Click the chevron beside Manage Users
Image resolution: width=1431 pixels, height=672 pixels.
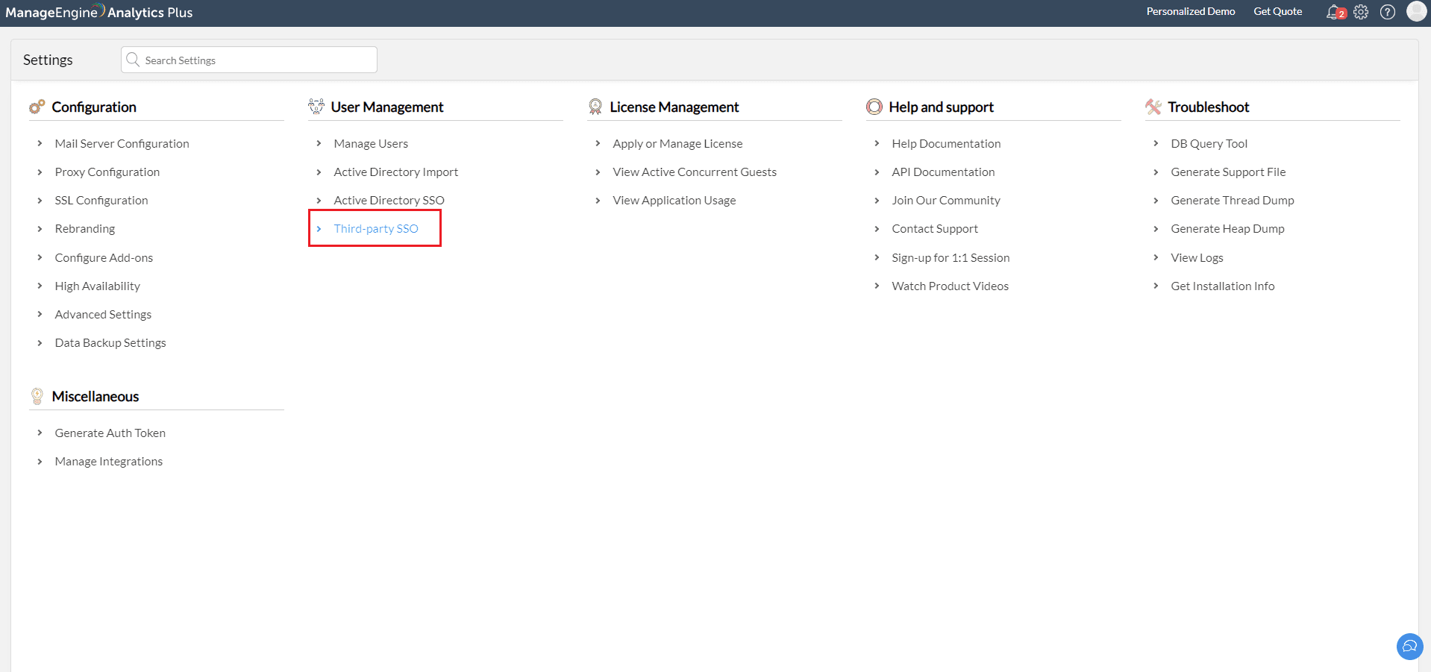tap(319, 143)
